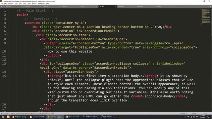Open the Help menu

pyautogui.click(x=47, y=4)
